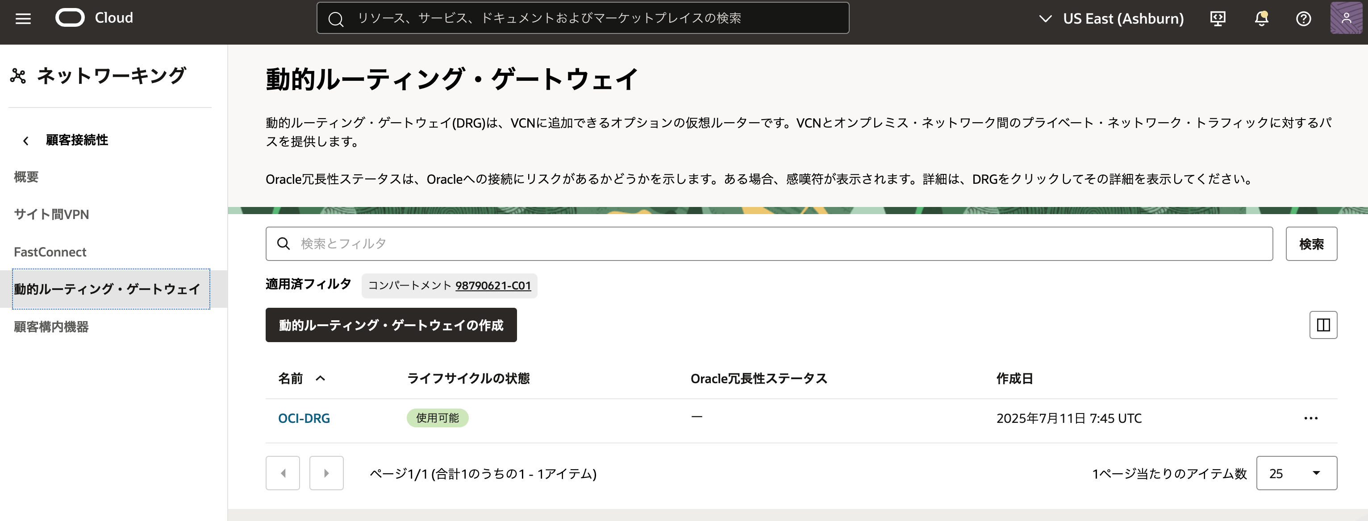Viewport: 1368px width, 521px height.
Task: Click the 使用可能 status badge
Action: (x=437, y=418)
